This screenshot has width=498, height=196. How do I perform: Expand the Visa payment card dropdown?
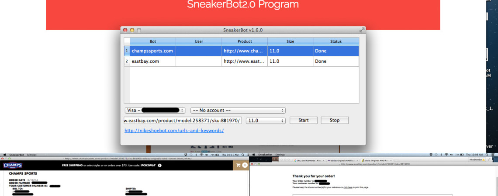156,111
